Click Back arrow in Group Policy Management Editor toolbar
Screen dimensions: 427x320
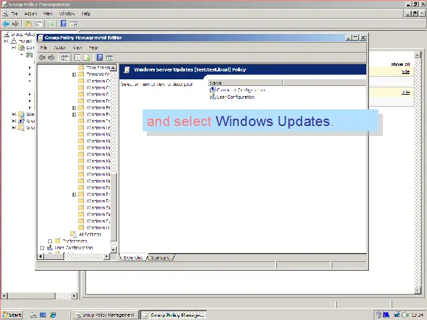point(42,57)
